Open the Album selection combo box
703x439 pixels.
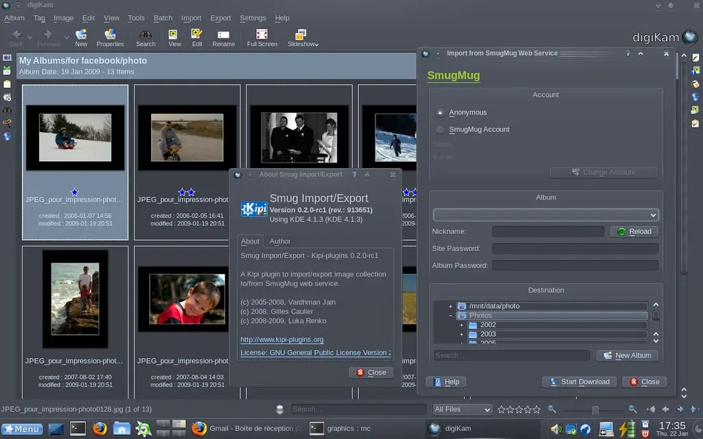545,214
